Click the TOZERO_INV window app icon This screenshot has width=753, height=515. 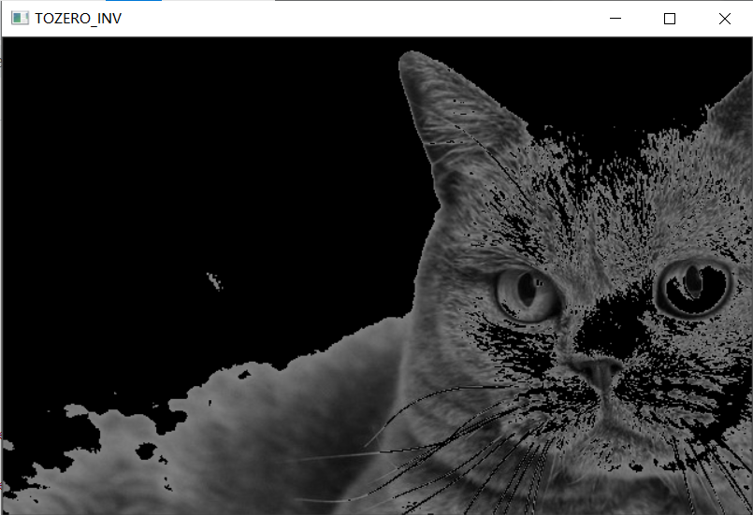tap(19, 19)
